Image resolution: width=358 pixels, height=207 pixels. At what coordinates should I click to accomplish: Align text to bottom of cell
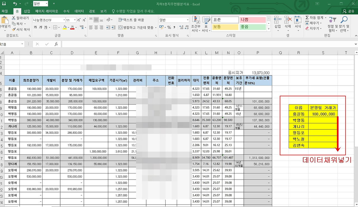coord(102,20)
